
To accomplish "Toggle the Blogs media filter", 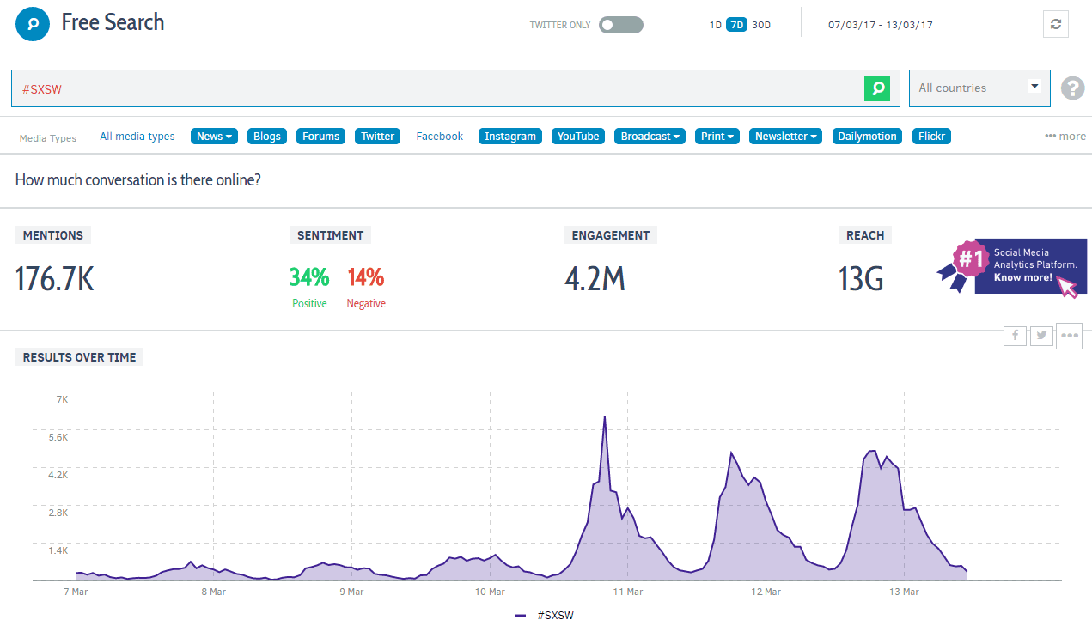I will click(x=266, y=136).
